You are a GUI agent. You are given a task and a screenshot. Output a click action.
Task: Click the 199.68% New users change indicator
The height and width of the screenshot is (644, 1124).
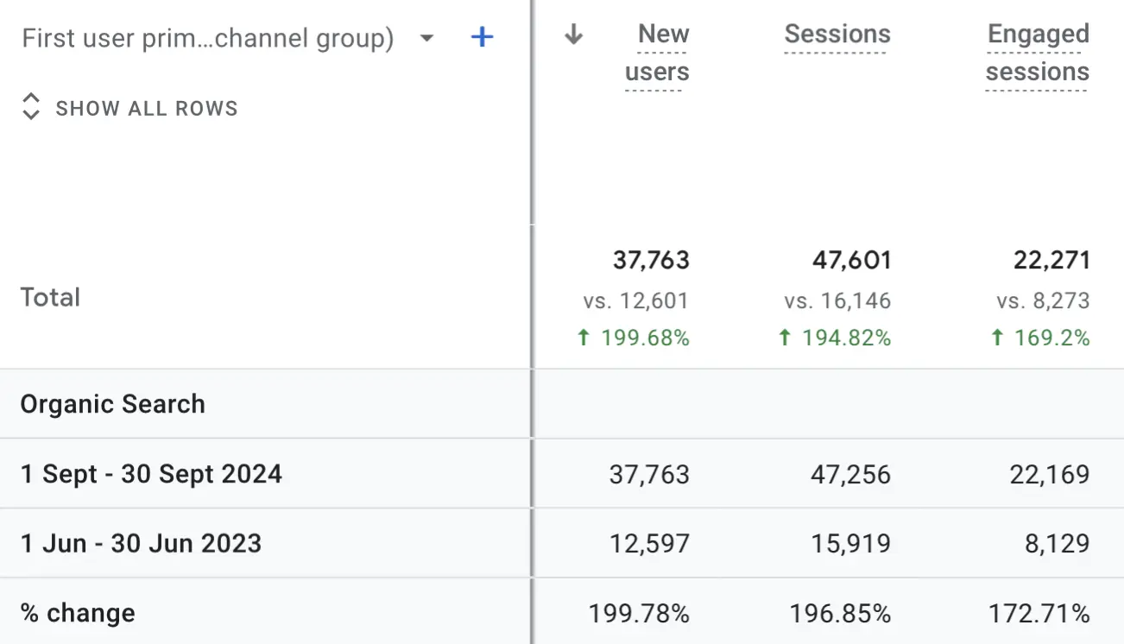pos(633,338)
